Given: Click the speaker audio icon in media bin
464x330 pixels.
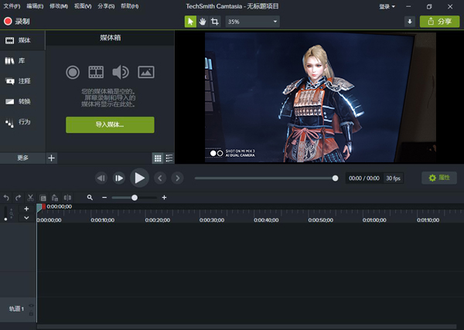Looking at the screenshot, I should click(121, 72).
